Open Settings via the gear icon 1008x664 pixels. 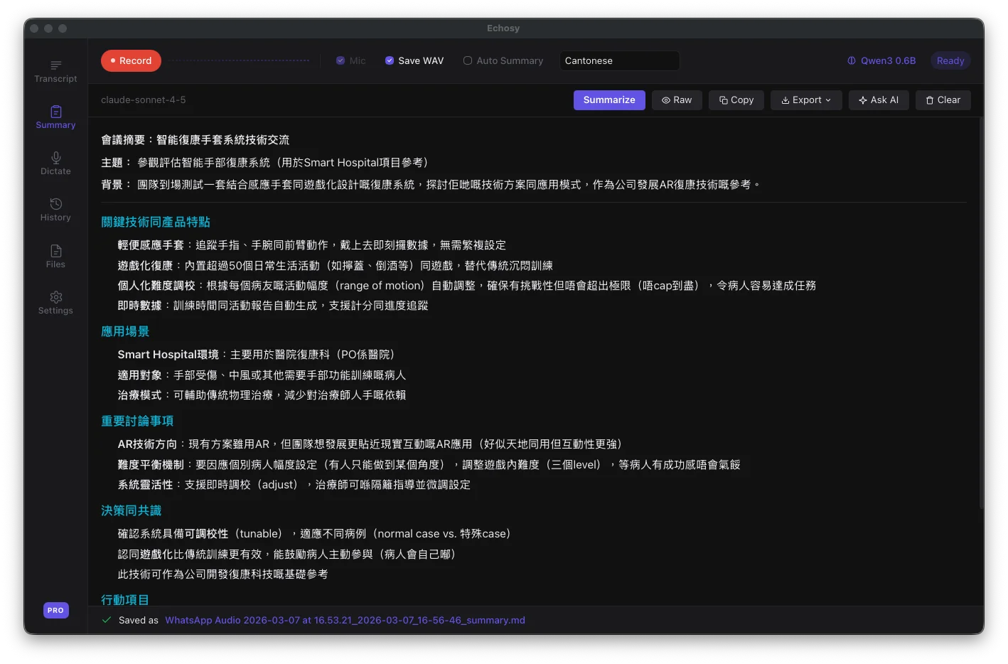[55, 303]
